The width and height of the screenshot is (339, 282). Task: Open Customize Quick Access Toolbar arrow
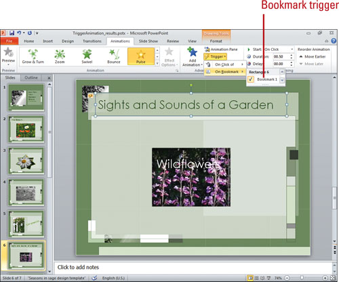point(37,33)
